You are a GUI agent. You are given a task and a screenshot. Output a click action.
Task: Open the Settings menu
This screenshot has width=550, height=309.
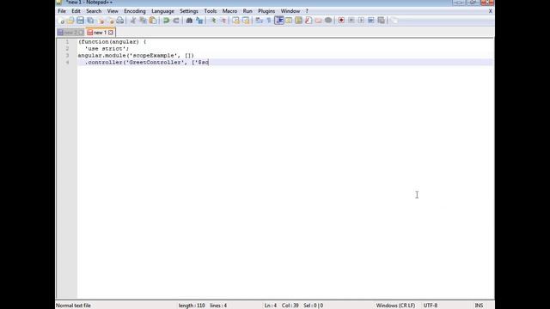189,11
